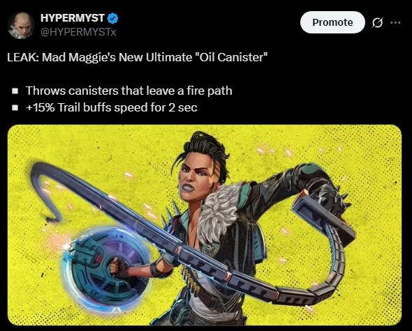Open HYPERMYST's profile avatar picture
Viewport: 412px width, 331px height.
[21, 26]
